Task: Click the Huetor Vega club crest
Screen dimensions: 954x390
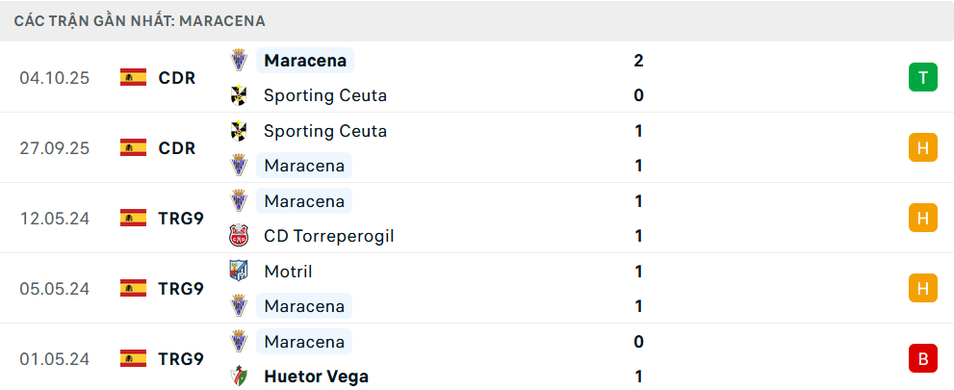Action: tap(239, 377)
